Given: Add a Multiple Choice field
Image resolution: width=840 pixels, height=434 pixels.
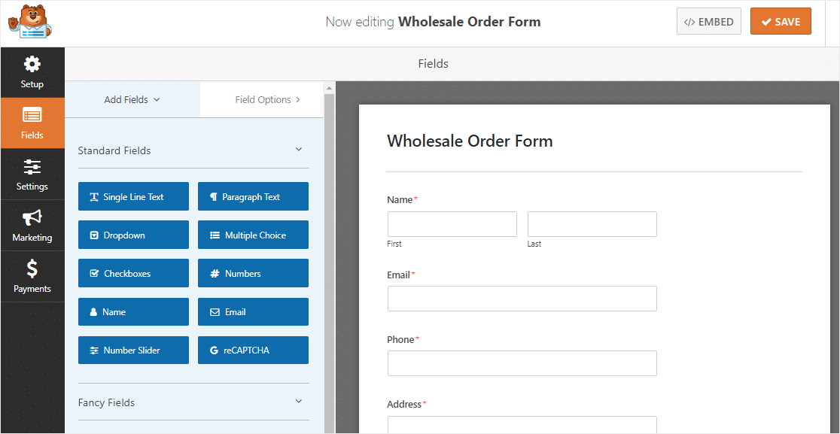Looking at the screenshot, I should (x=253, y=235).
